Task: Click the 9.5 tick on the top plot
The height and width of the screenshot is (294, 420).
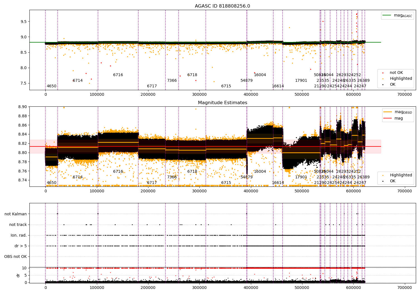Action: click(24, 22)
